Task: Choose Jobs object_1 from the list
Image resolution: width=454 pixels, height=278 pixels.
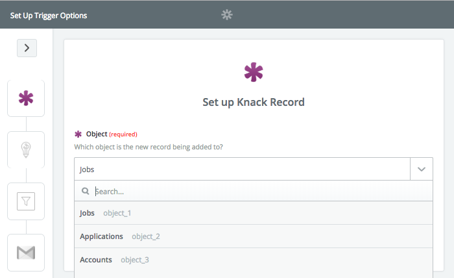Action: pos(254,213)
